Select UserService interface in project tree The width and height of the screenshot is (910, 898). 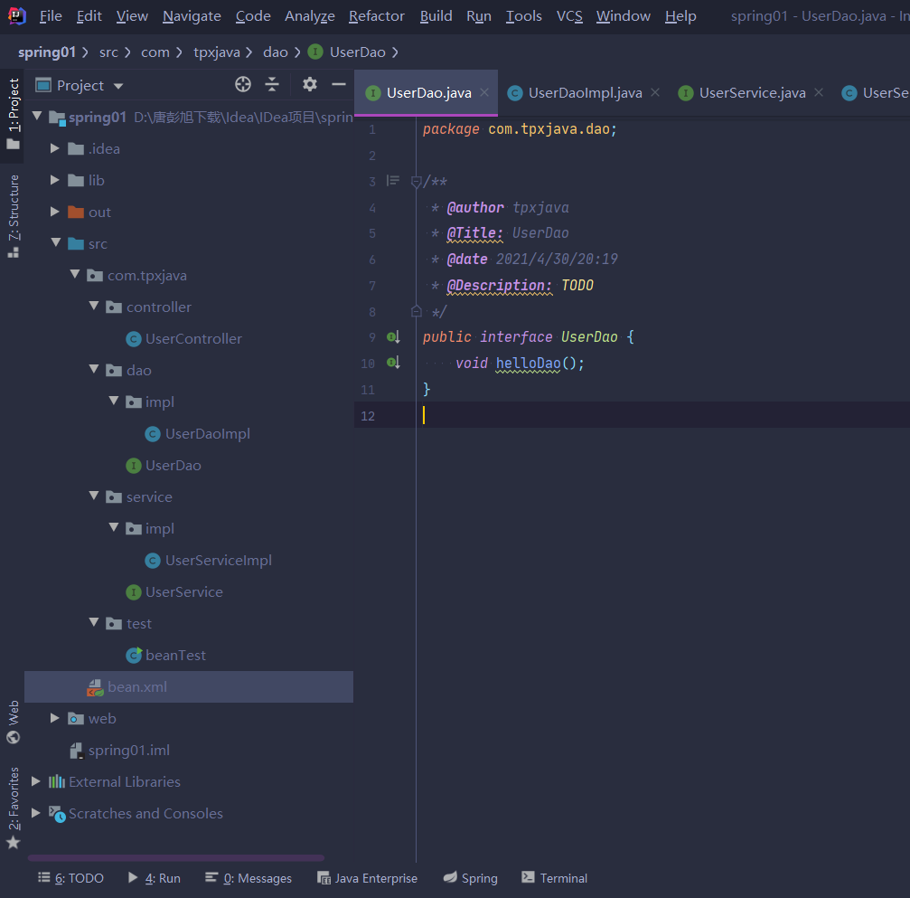coord(184,592)
